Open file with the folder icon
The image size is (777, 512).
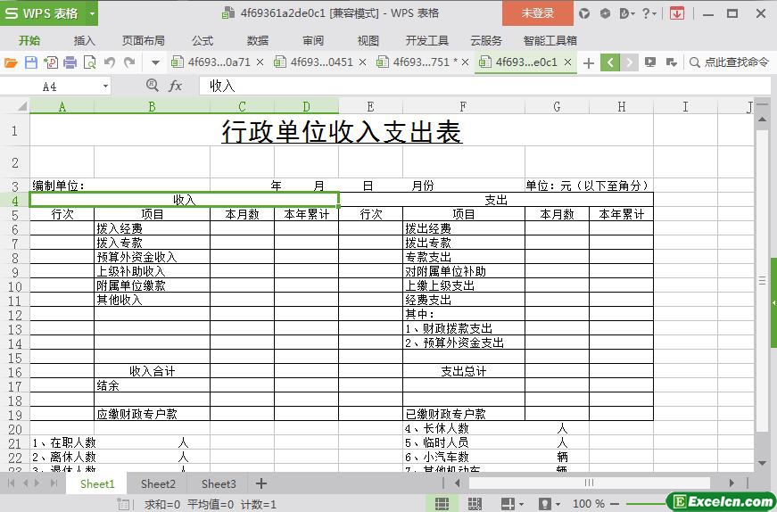11,62
